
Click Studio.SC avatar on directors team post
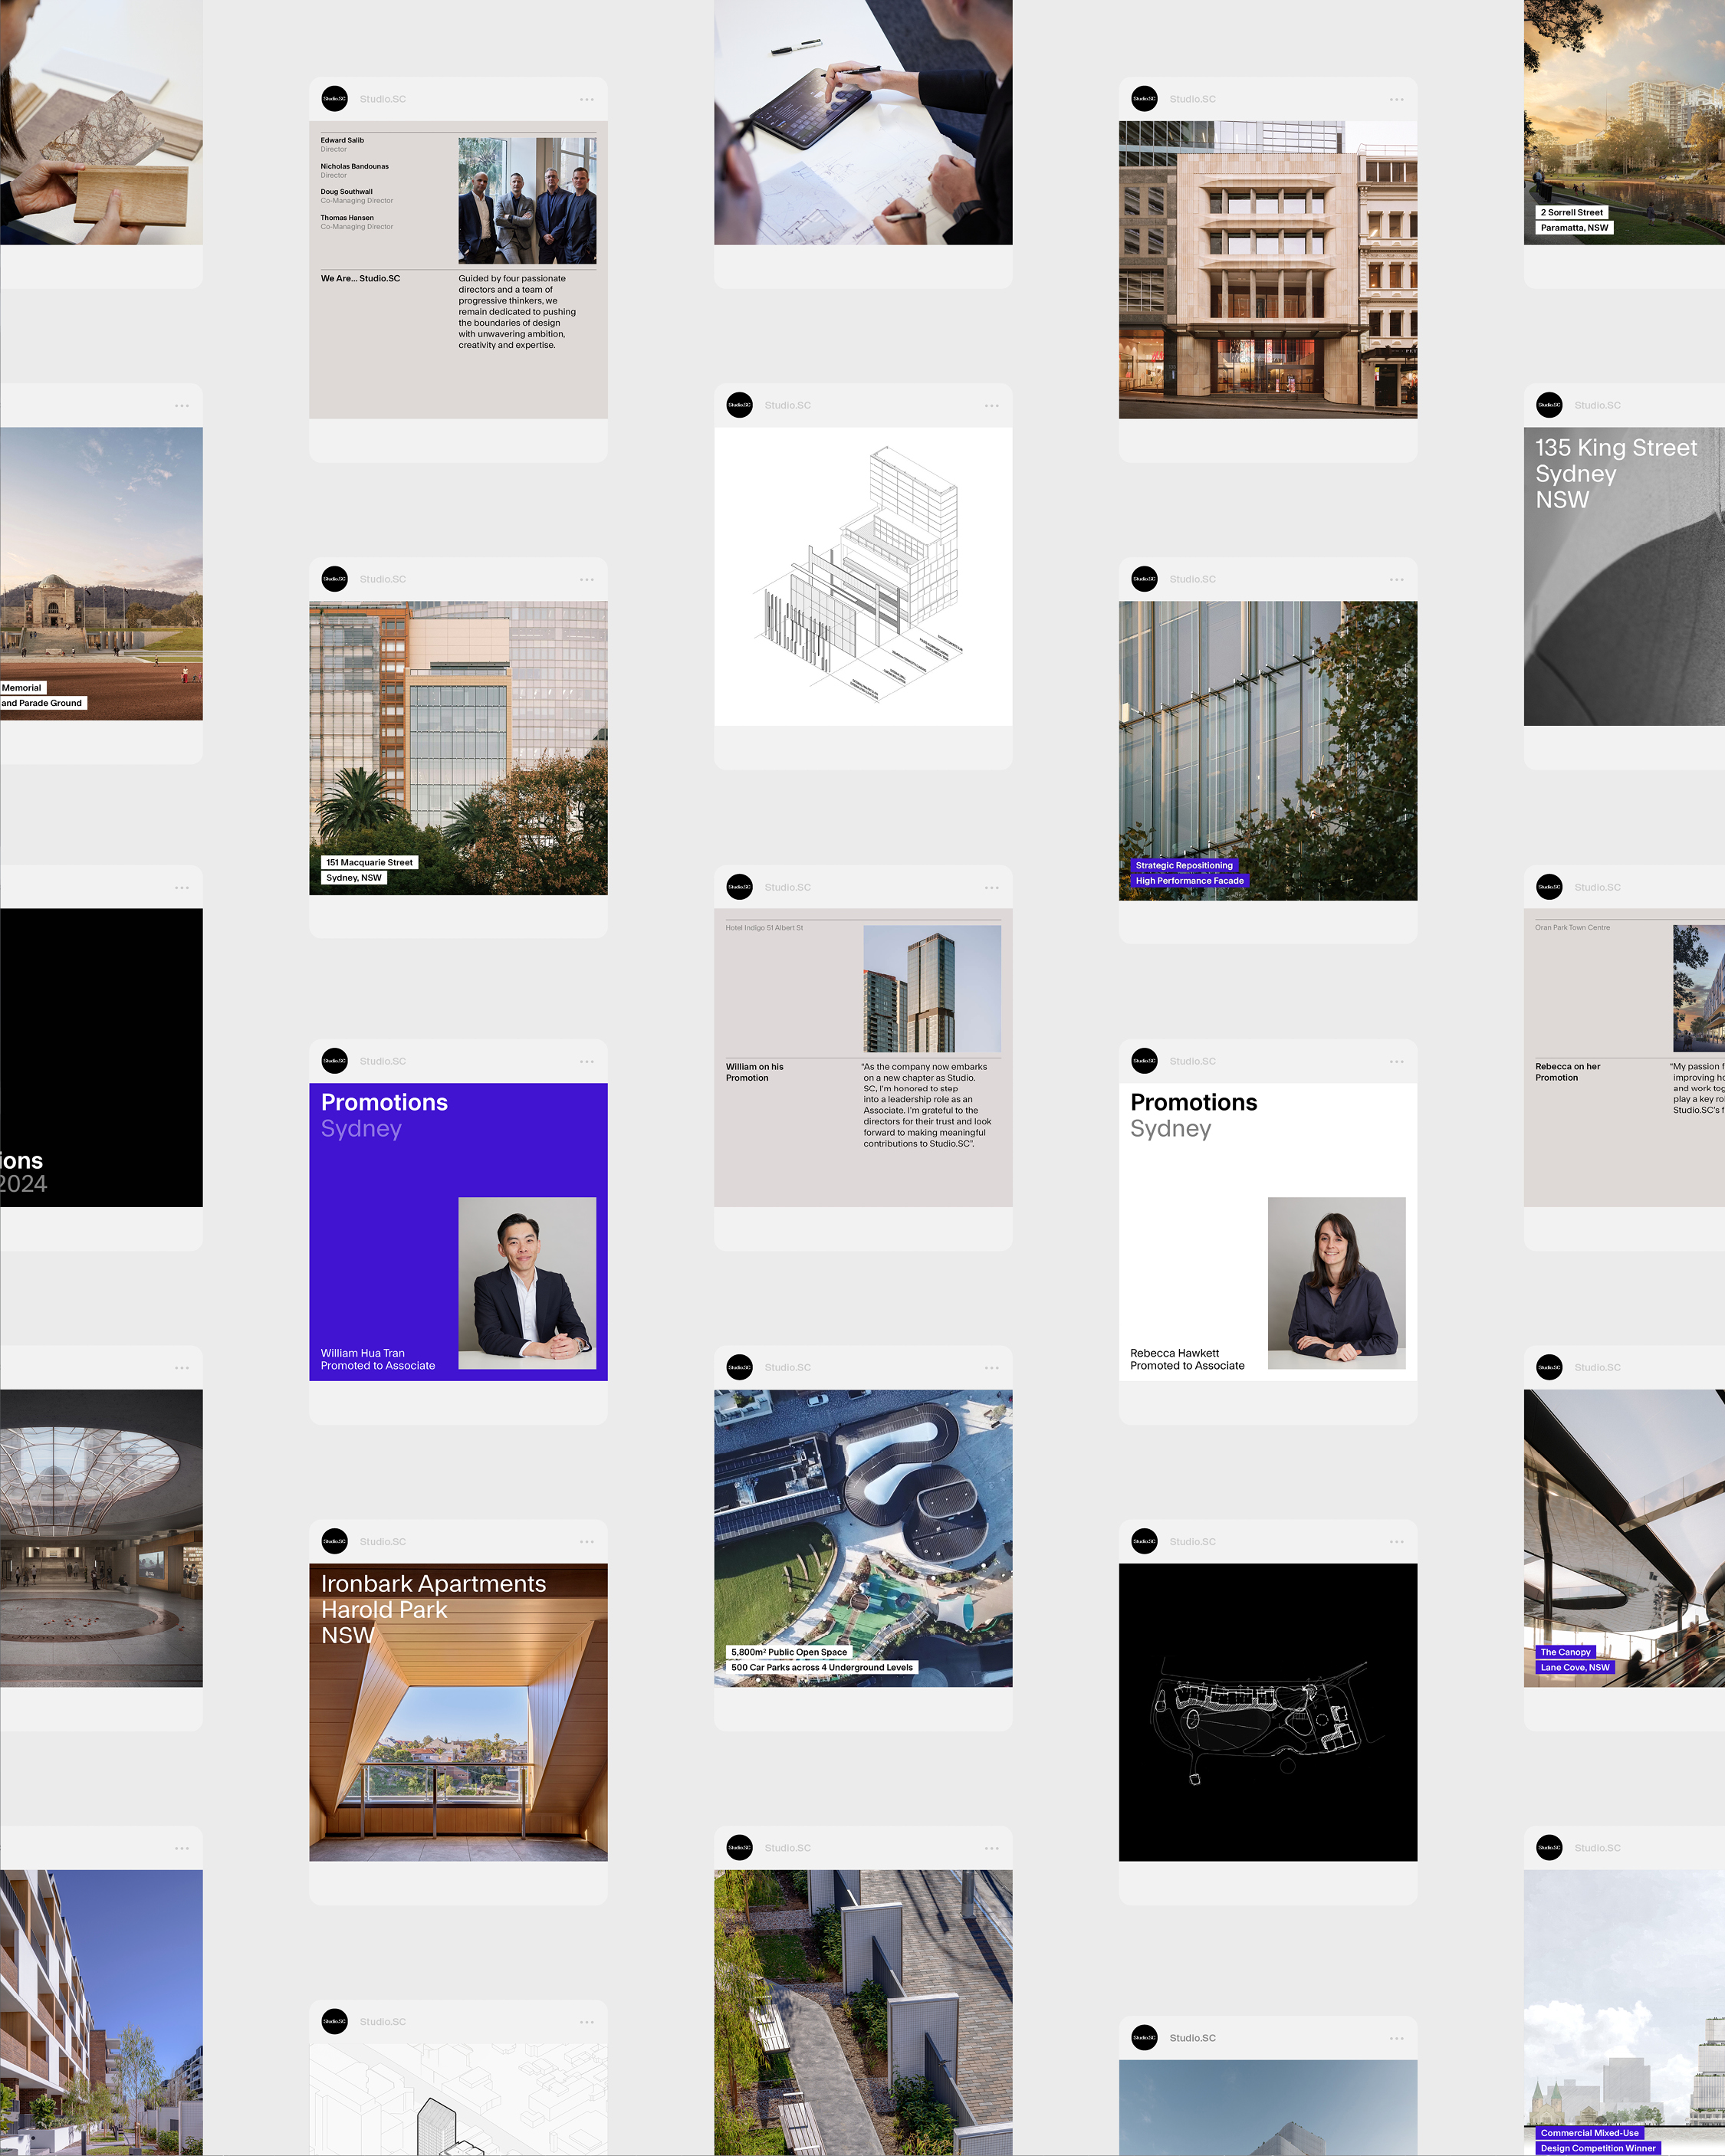tap(334, 99)
